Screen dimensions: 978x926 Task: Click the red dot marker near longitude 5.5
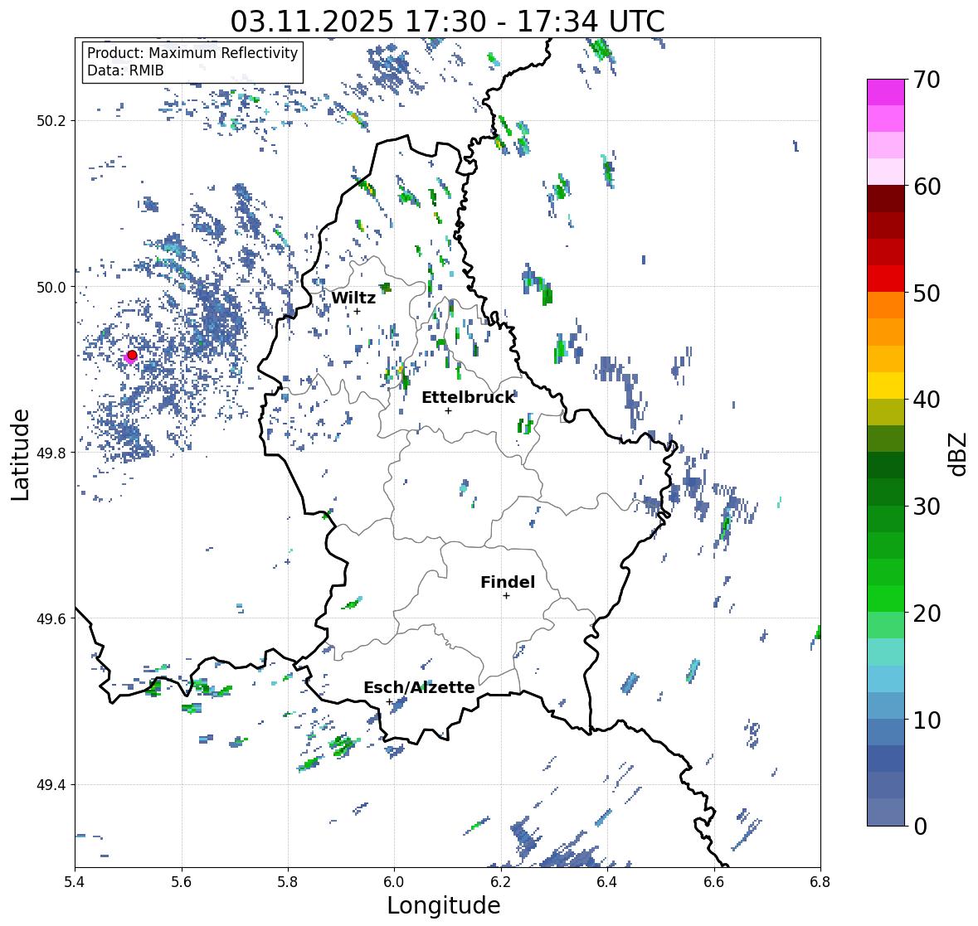(x=132, y=355)
